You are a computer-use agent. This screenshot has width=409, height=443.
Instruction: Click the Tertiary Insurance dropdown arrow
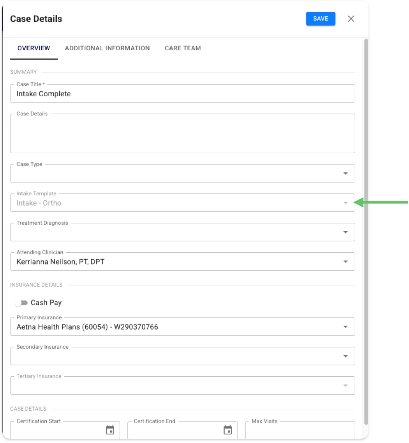click(x=345, y=386)
